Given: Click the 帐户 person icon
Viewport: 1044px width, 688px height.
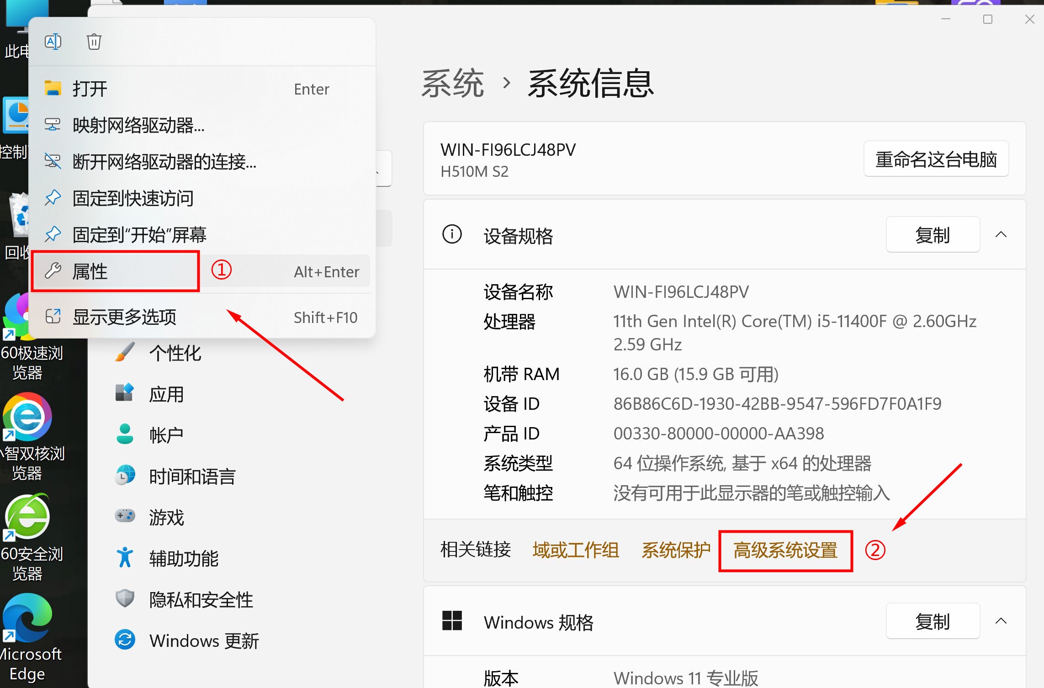Looking at the screenshot, I should 125,434.
